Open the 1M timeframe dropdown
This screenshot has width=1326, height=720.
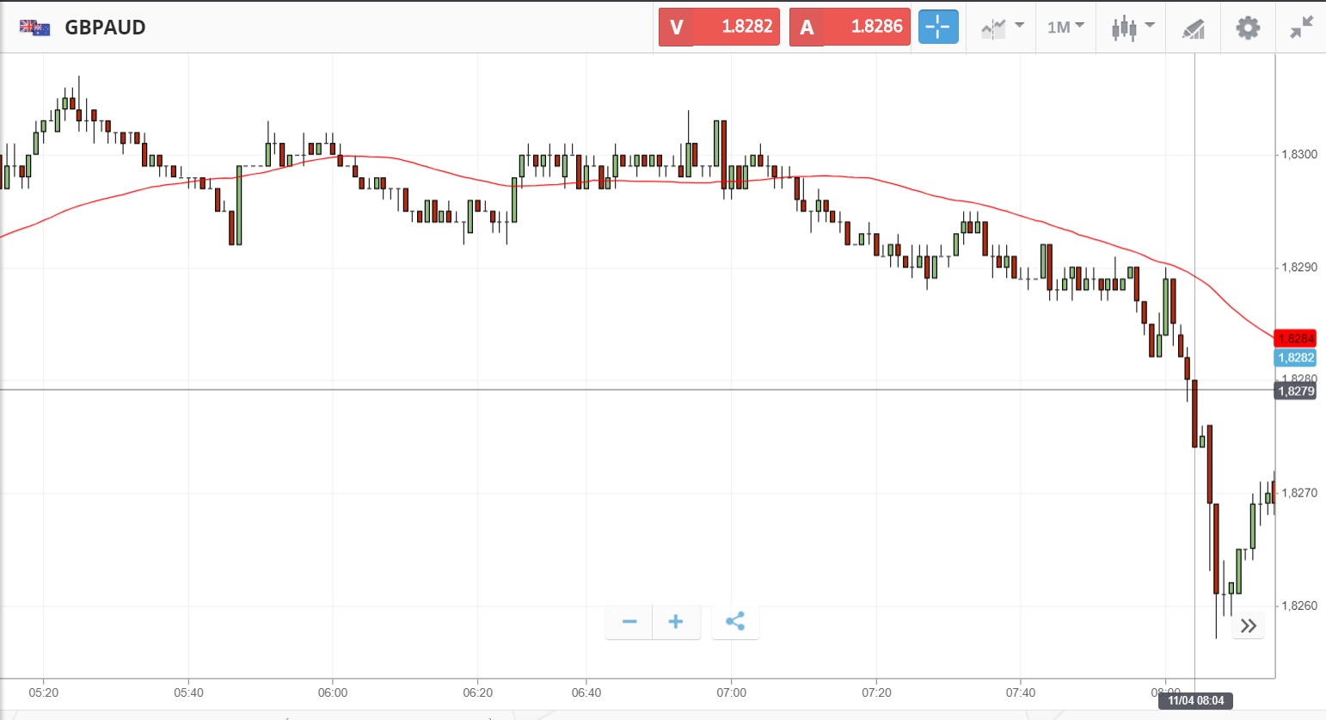click(1065, 28)
